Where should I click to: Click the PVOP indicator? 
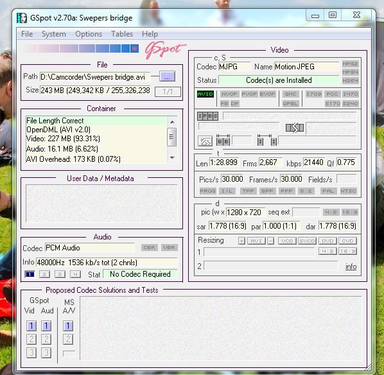coord(249,94)
